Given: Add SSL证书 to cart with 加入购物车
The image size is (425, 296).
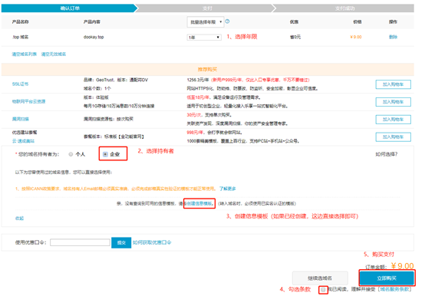Looking at the screenshot, I should point(393,84).
